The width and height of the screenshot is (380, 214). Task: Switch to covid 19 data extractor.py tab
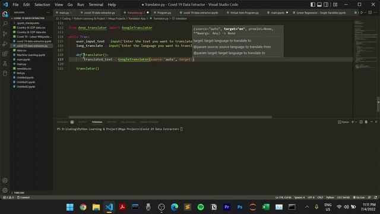pyautogui.click(x=99, y=12)
